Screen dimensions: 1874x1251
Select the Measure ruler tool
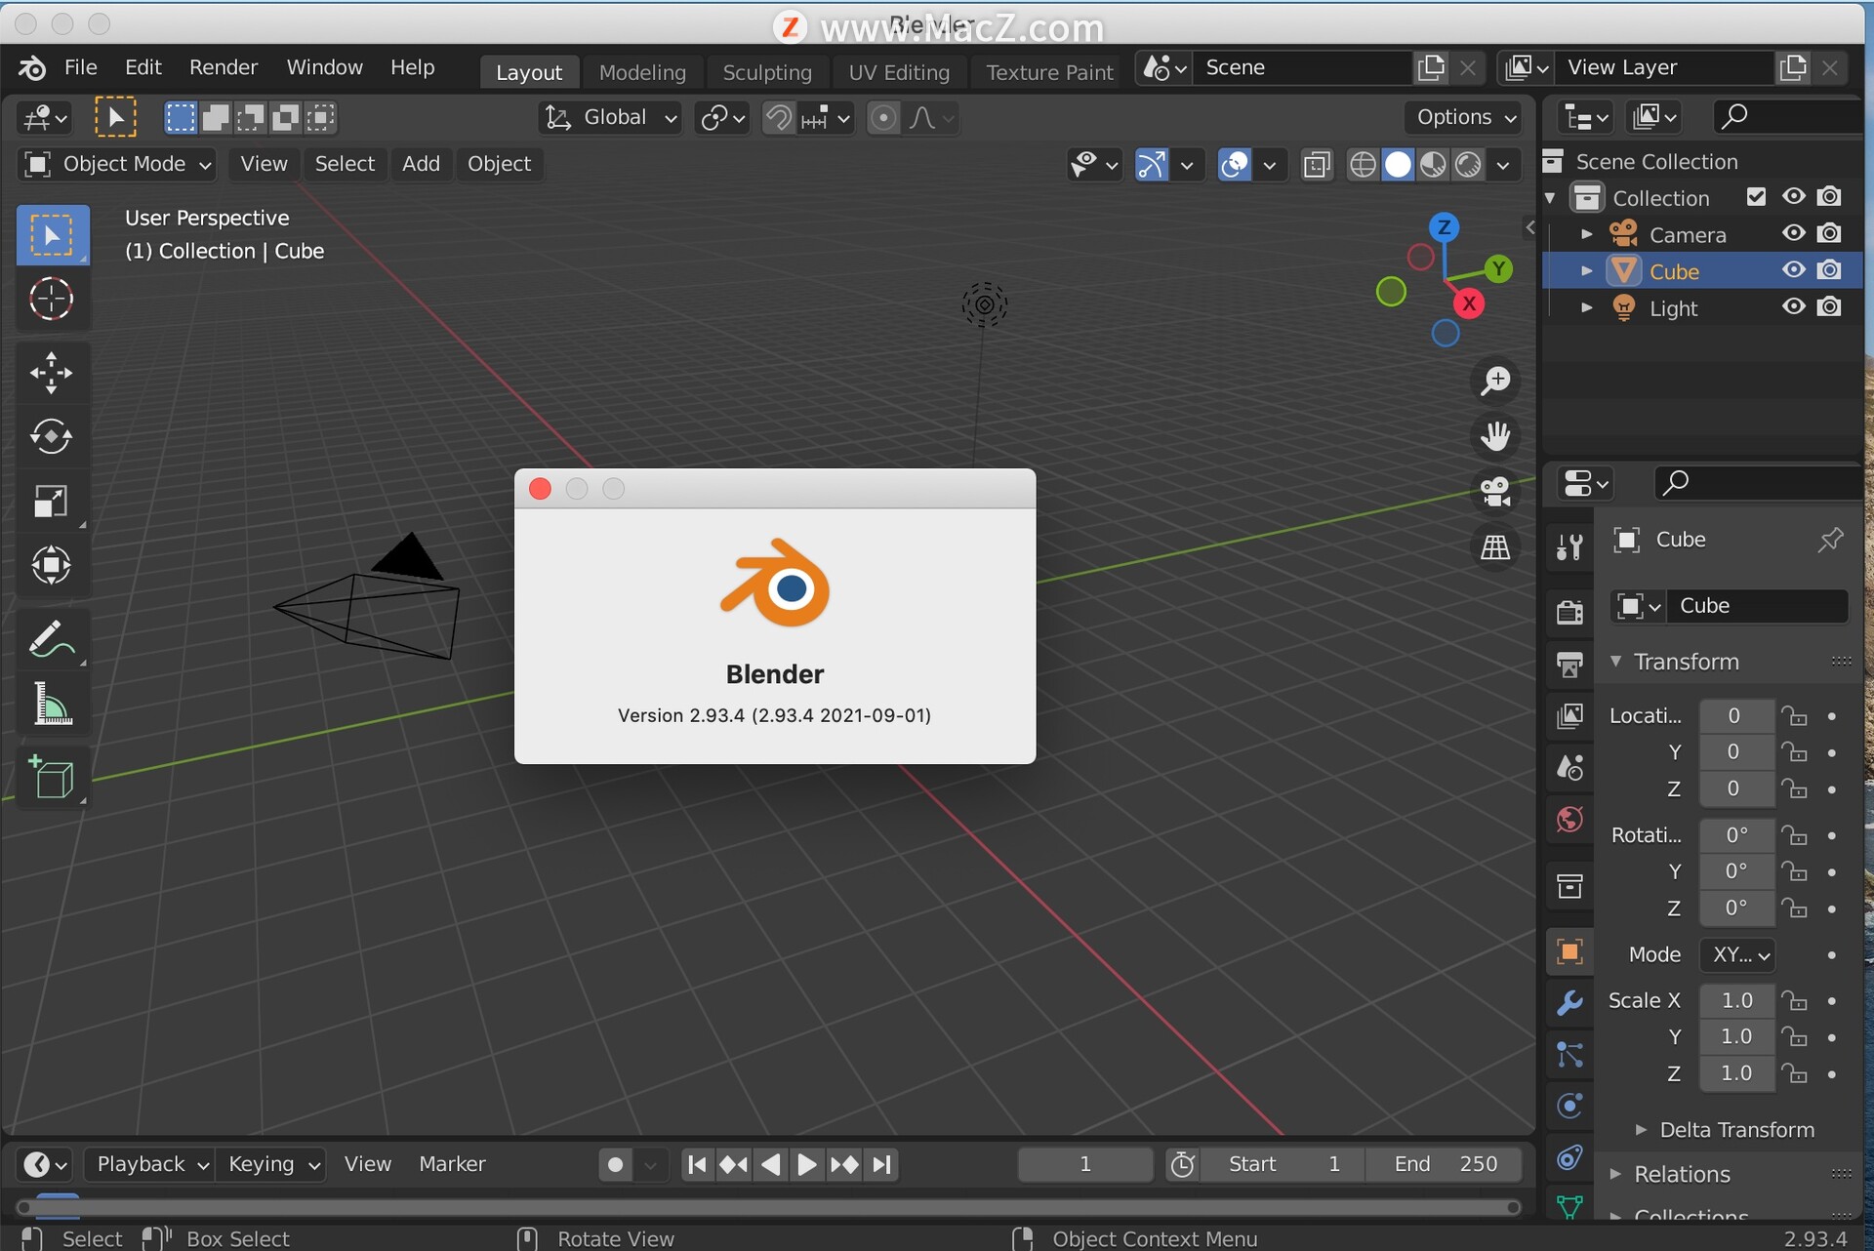pos(52,704)
